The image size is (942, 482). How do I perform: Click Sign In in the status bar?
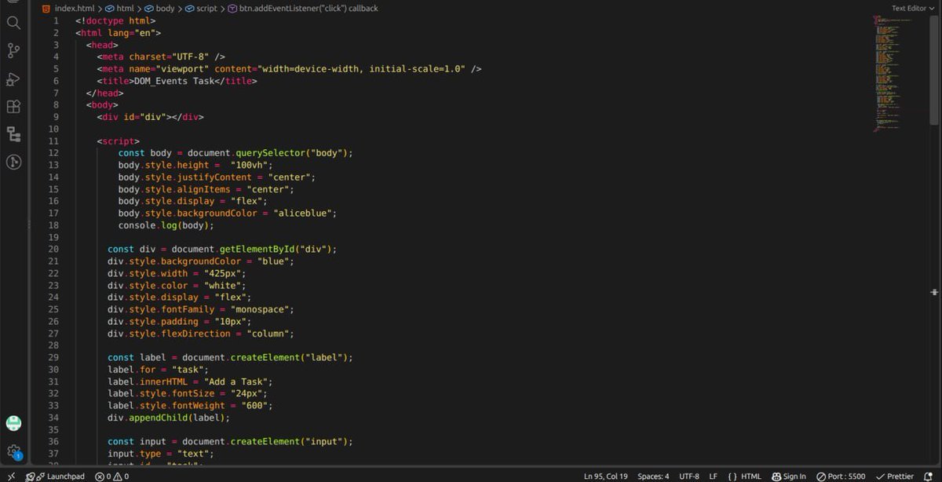(789, 477)
